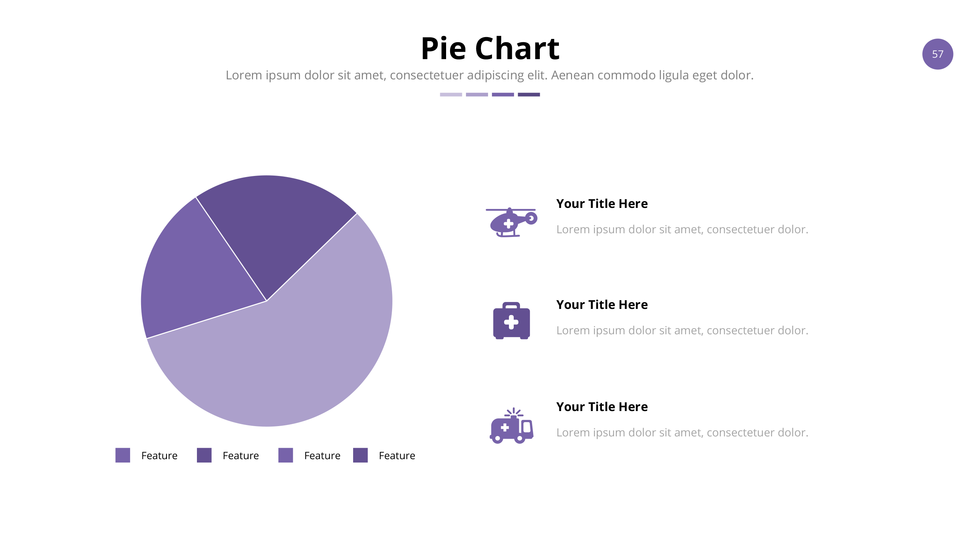Click the ambulance icon
This screenshot has height=551, width=980.
point(511,426)
